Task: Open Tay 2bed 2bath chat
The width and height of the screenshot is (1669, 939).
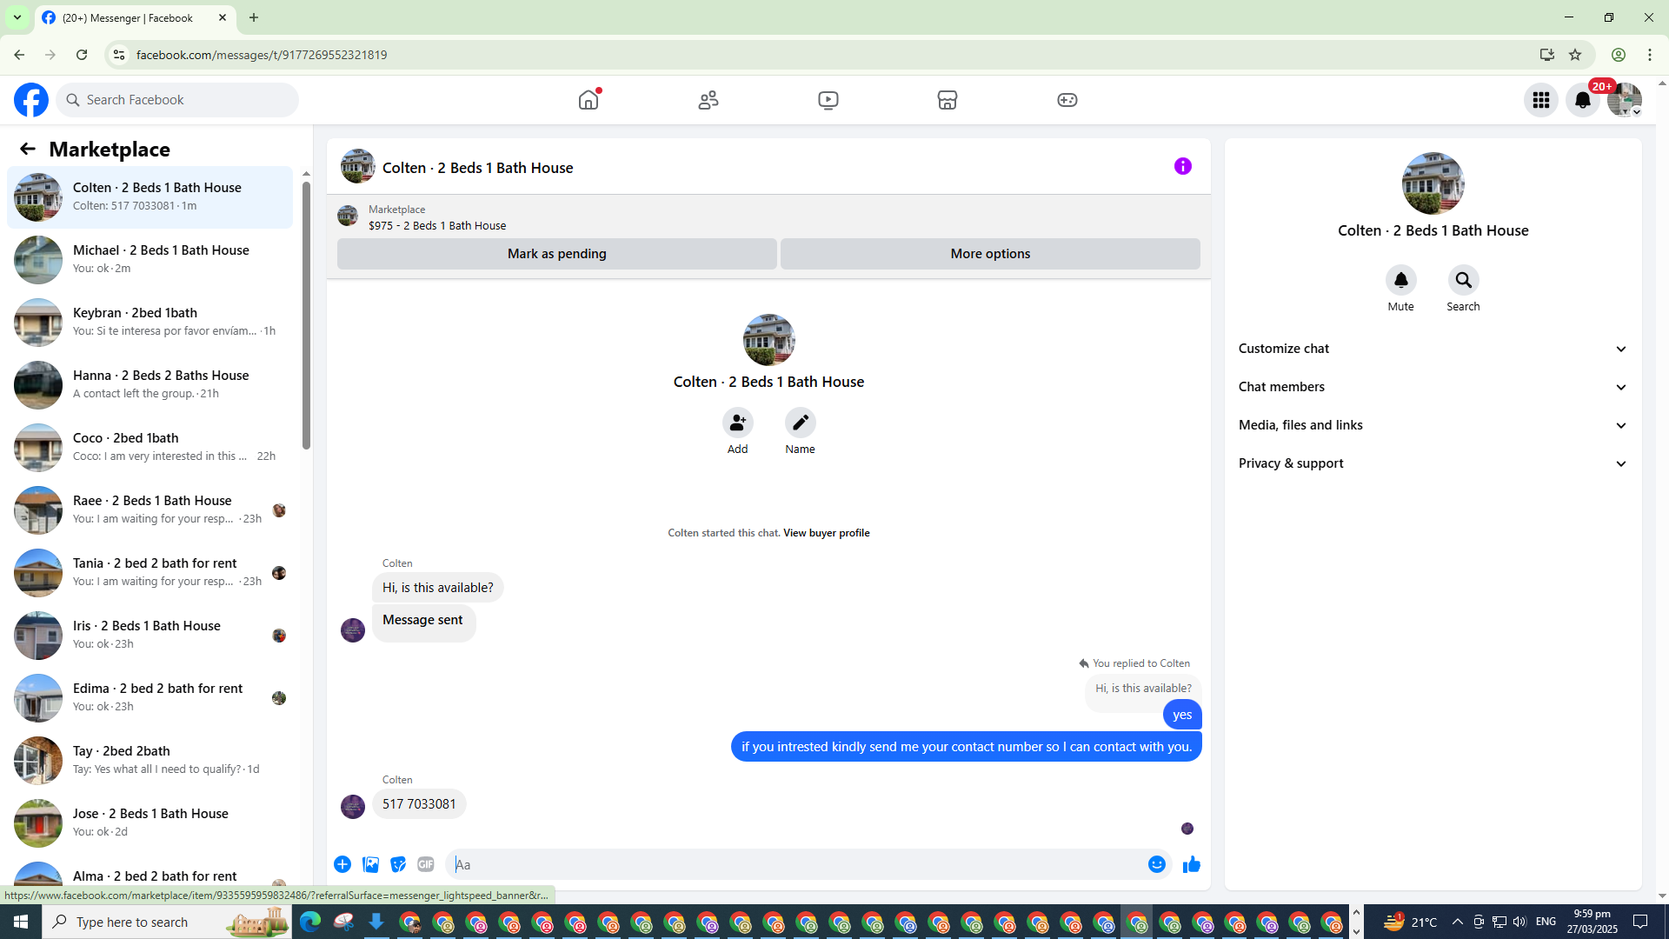Action: 150,760
